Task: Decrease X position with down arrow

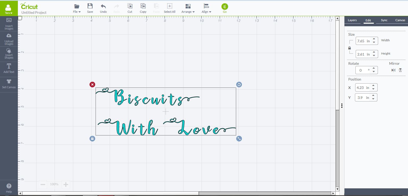Action: tap(373, 89)
